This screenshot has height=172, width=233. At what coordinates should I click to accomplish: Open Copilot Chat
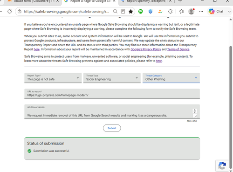216,12
